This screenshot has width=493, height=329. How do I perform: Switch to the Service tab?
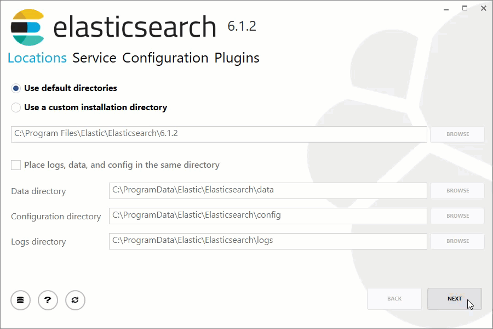[93, 58]
